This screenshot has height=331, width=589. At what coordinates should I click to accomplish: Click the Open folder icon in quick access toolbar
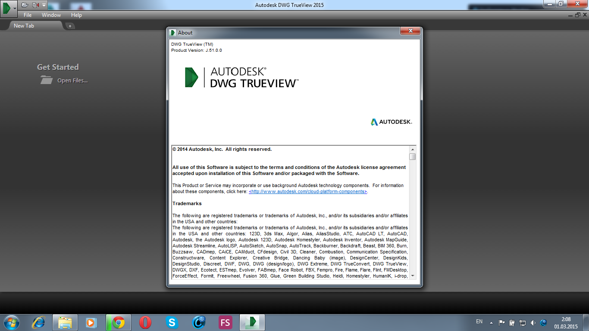tap(25, 5)
